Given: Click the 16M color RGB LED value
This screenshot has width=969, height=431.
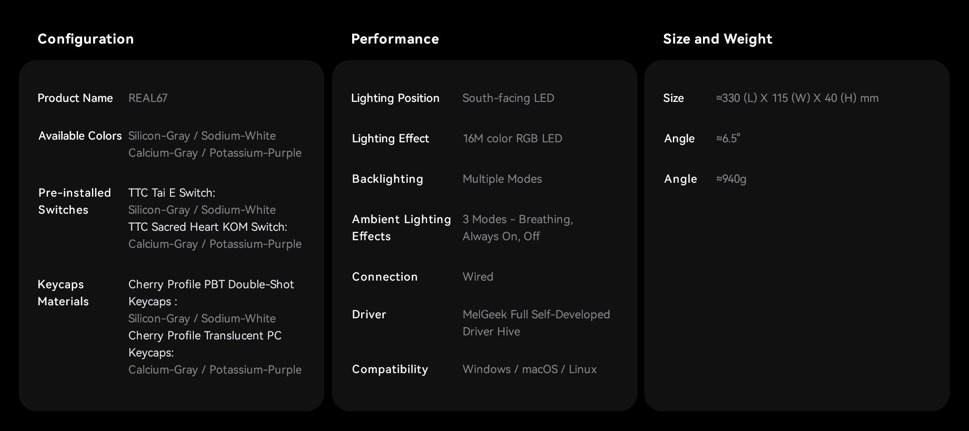Looking at the screenshot, I should (512, 138).
